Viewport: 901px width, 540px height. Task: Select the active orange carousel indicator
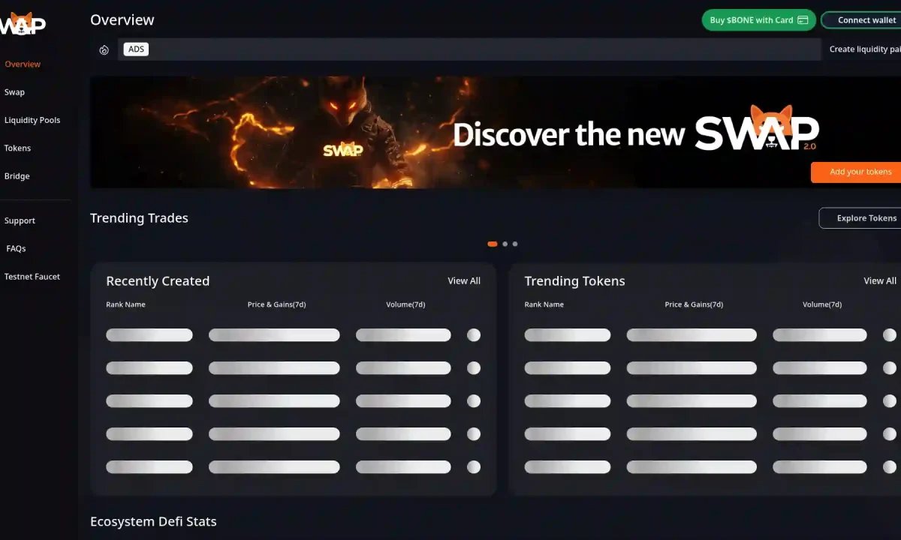coord(493,244)
